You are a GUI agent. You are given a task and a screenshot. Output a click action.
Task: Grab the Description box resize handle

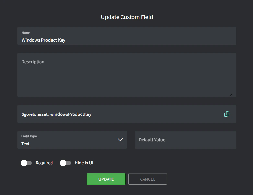[231, 95]
